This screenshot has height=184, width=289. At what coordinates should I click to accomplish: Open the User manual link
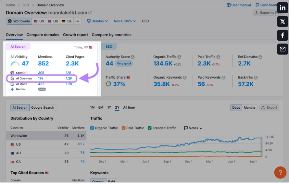(x=239, y=5)
